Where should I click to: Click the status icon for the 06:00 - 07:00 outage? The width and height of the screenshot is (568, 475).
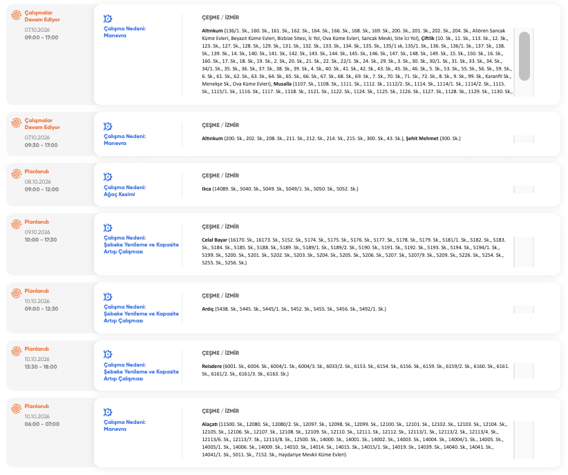pos(17,409)
